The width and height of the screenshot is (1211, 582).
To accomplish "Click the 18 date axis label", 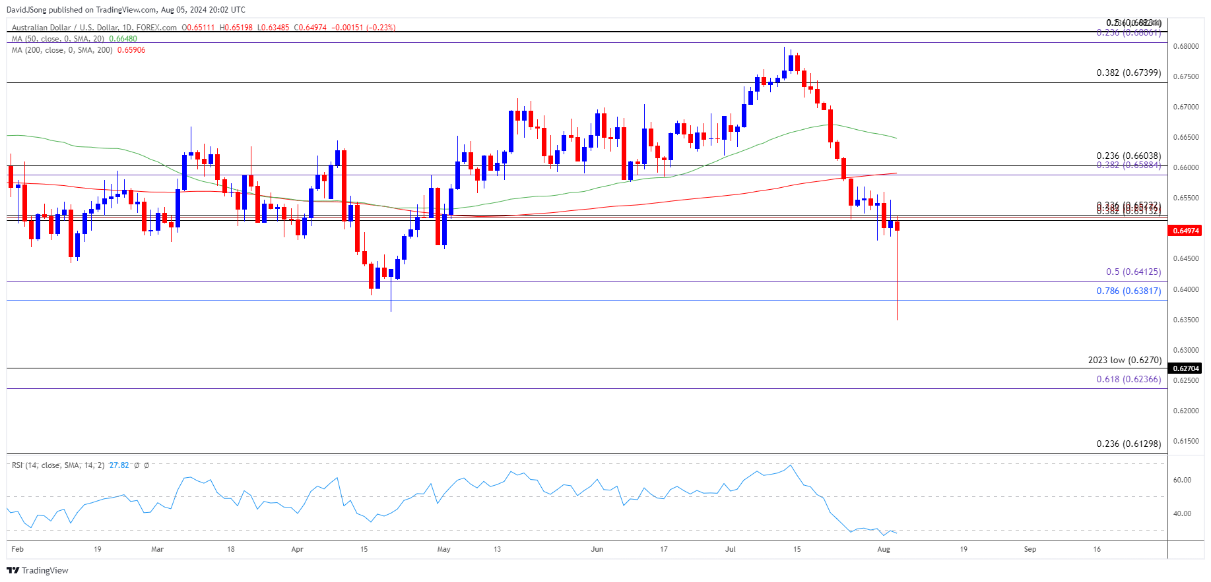I will [x=230, y=549].
